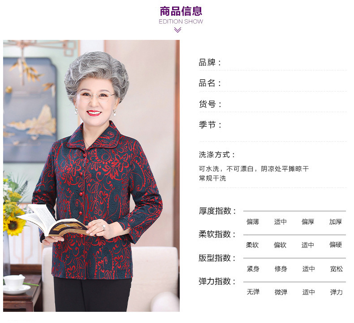Click the product model photo
The height and width of the screenshot is (323, 354).
click(x=91, y=176)
